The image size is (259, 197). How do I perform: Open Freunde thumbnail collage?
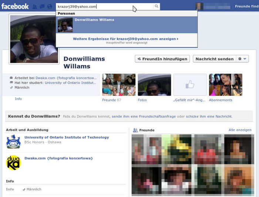pos(119,85)
